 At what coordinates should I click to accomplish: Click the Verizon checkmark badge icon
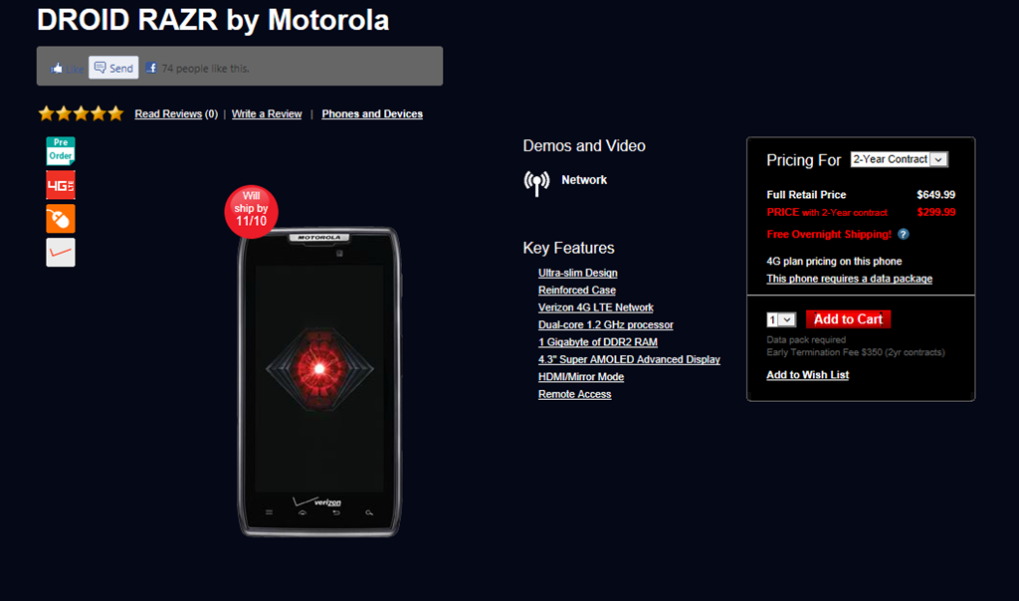(61, 252)
